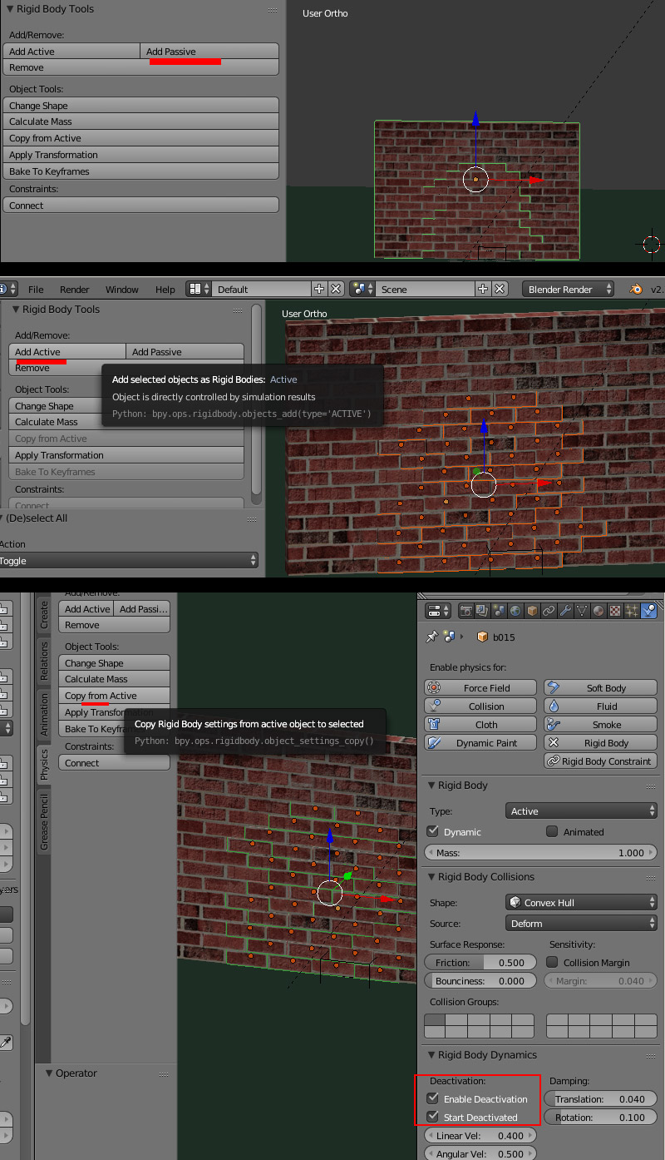Enable Collision physics for the object
Screen dimensions: 665x1160
pyautogui.click(x=480, y=706)
